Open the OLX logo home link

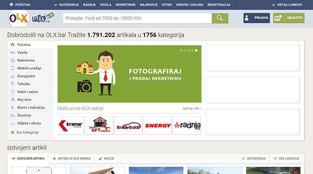click(19, 18)
